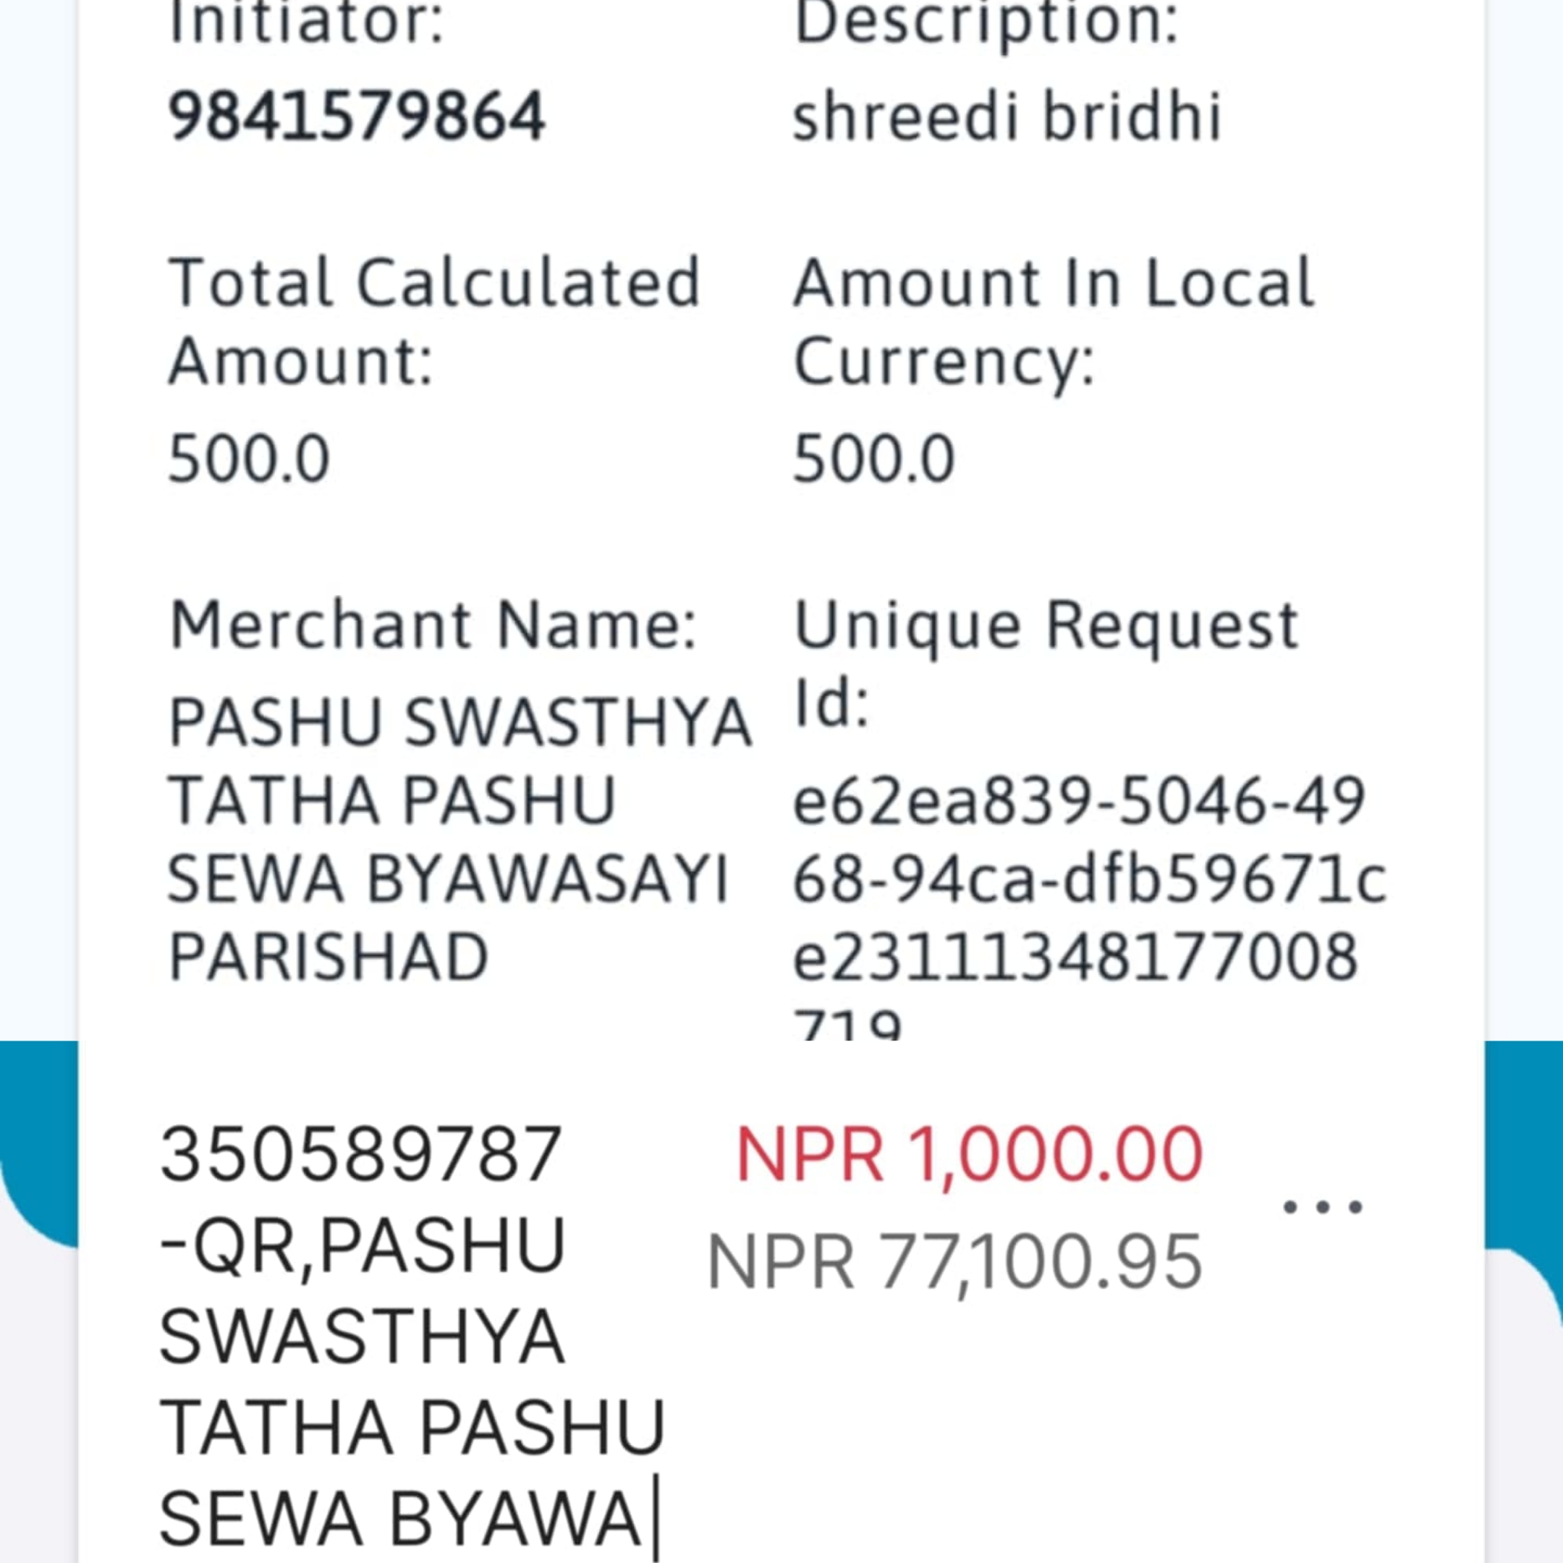Screen dimensions: 1563x1563
Task: Select the PARISHAD line of merchant name
Action: click(x=329, y=957)
